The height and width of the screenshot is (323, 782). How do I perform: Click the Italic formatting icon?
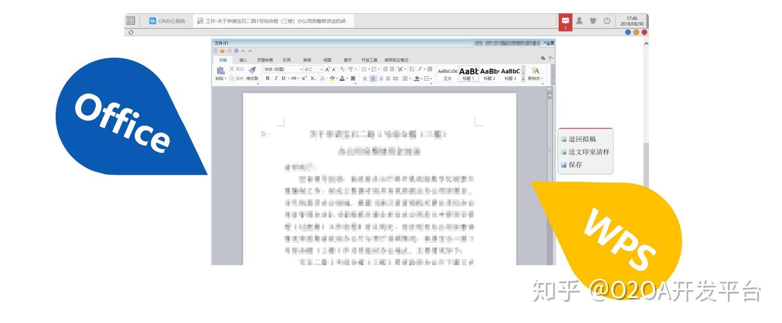276,78
